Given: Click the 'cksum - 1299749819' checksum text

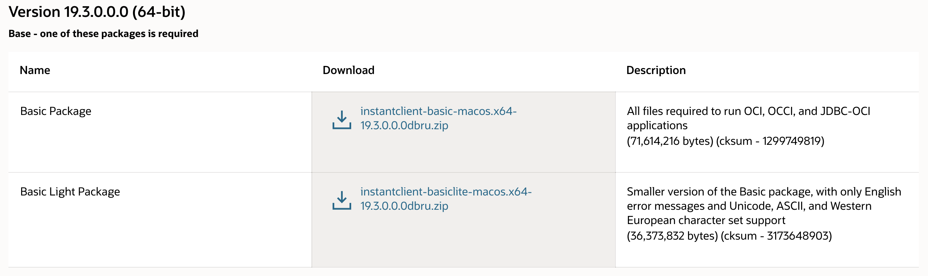Looking at the screenshot, I should (x=770, y=141).
